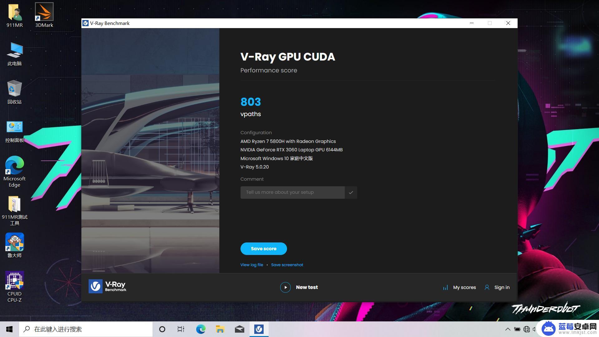Click the benchmark scene preview image
Viewport: 599px width, 337px height.
pyautogui.click(x=150, y=150)
